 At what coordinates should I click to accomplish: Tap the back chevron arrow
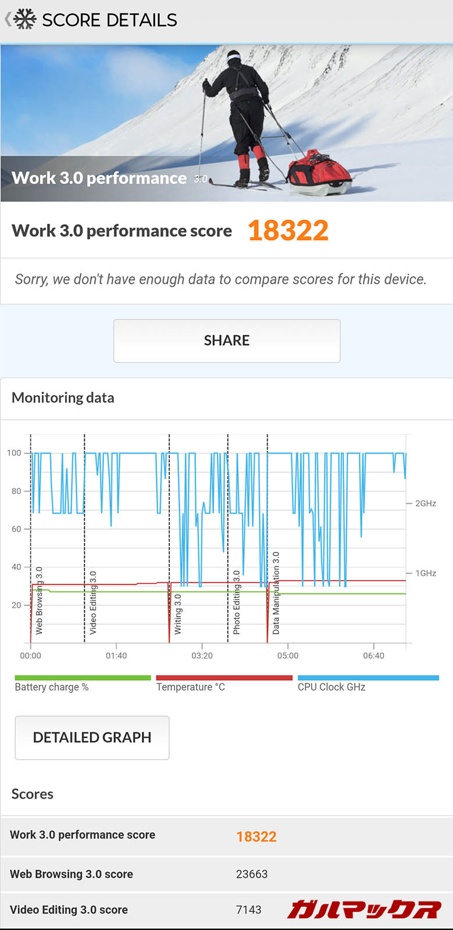click(7, 20)
